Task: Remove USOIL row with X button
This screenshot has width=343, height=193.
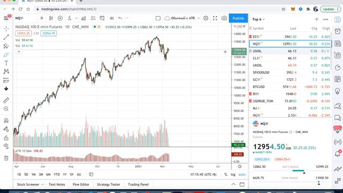Action: pyautogui.click(x=328, y=51)
